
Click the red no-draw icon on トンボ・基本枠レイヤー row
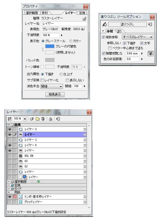15,197
